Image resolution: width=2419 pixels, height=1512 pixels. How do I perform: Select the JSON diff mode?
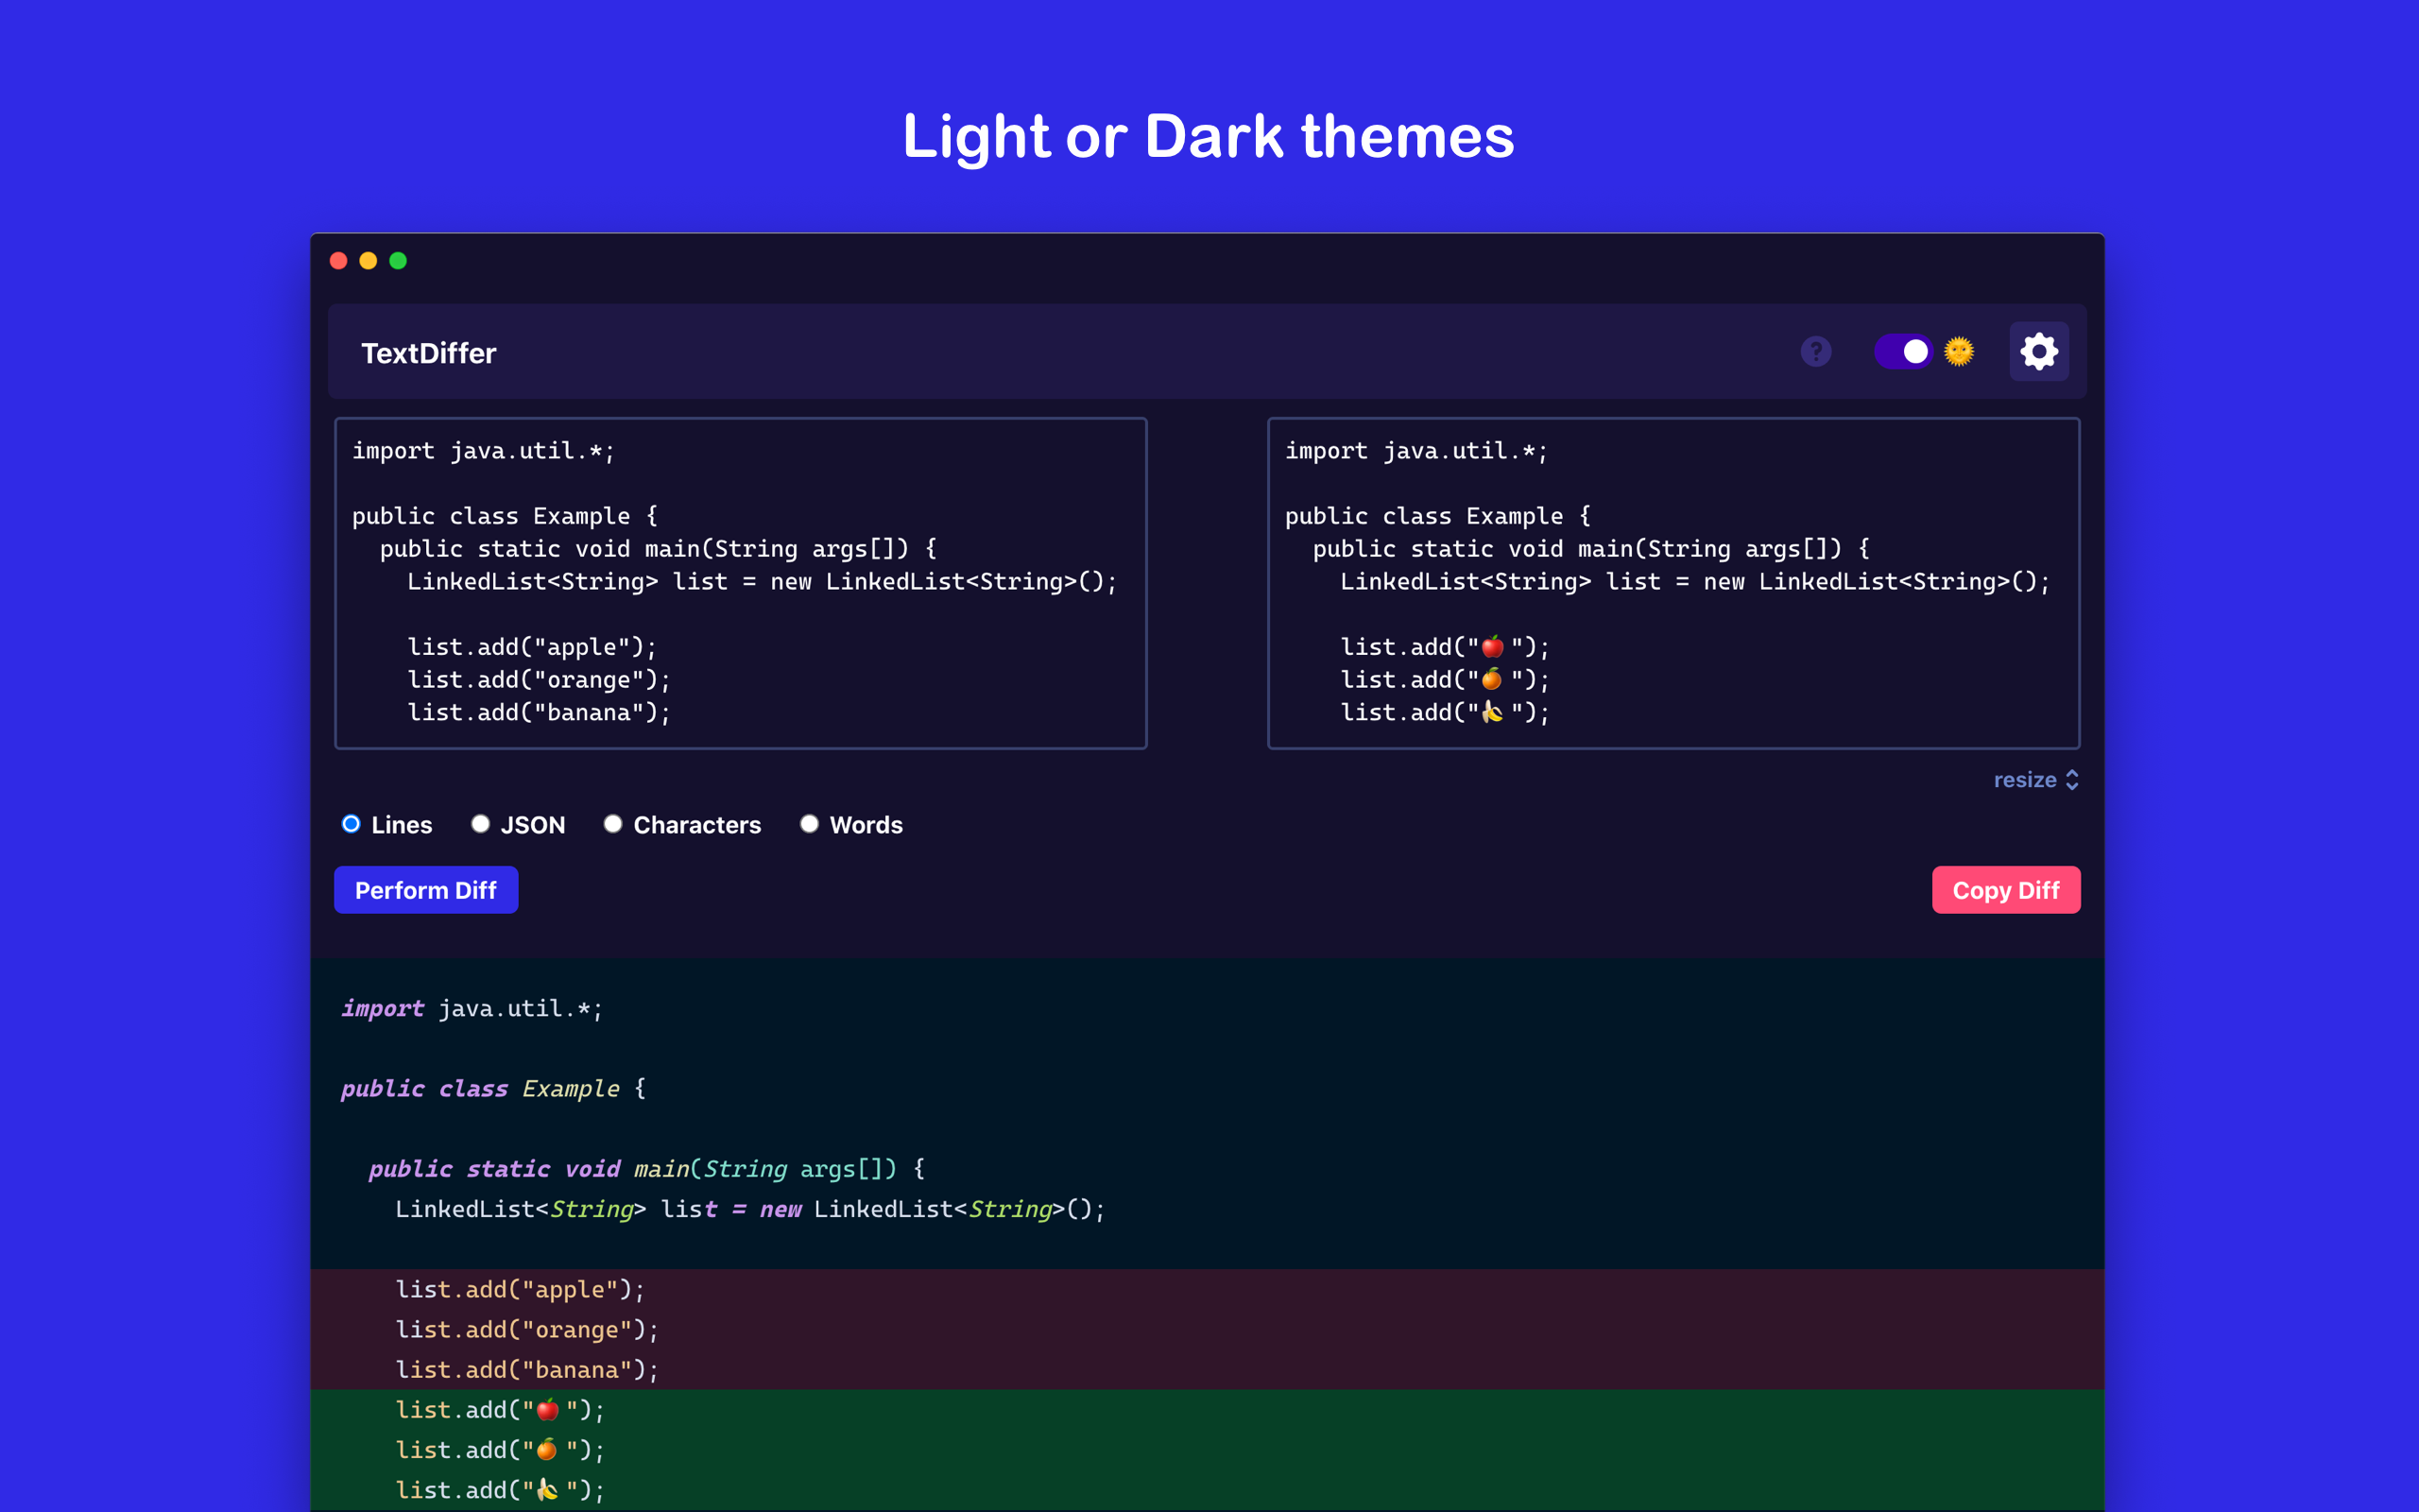point(481,824)
